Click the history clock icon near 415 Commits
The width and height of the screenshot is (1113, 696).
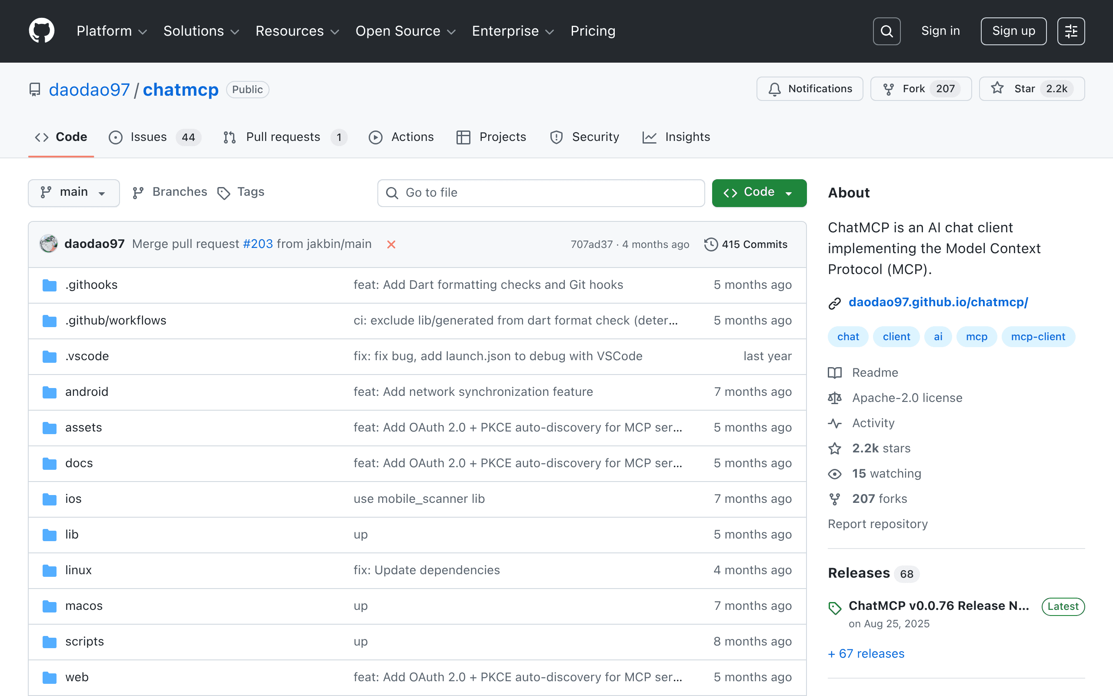710,244
